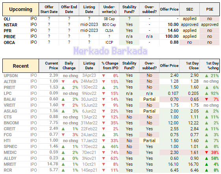
Task: Select the ASLAG ticker row label
Action: pyautogui.click(x=10, y=111)
